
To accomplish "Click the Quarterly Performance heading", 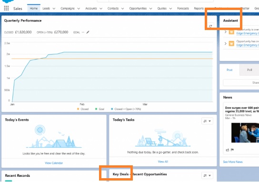I will pos(23,20).
